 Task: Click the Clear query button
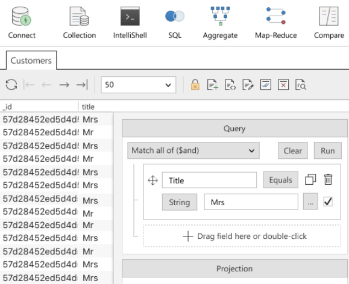(x=293, y=150)
